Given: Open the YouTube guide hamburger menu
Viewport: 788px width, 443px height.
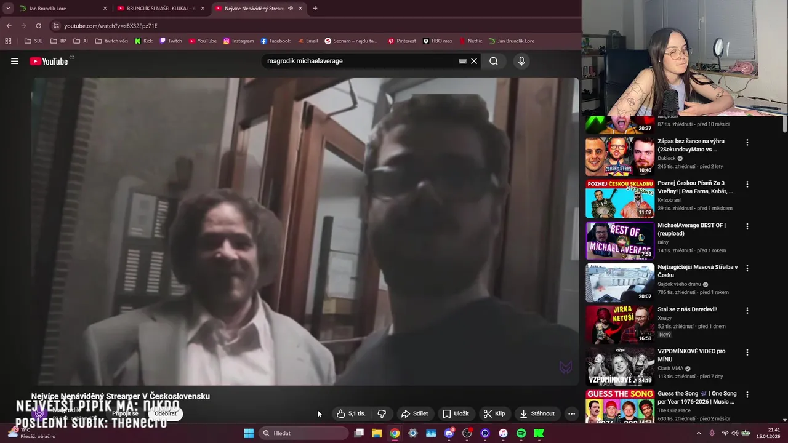Looking at the screenshot, I should coord(15,61).
